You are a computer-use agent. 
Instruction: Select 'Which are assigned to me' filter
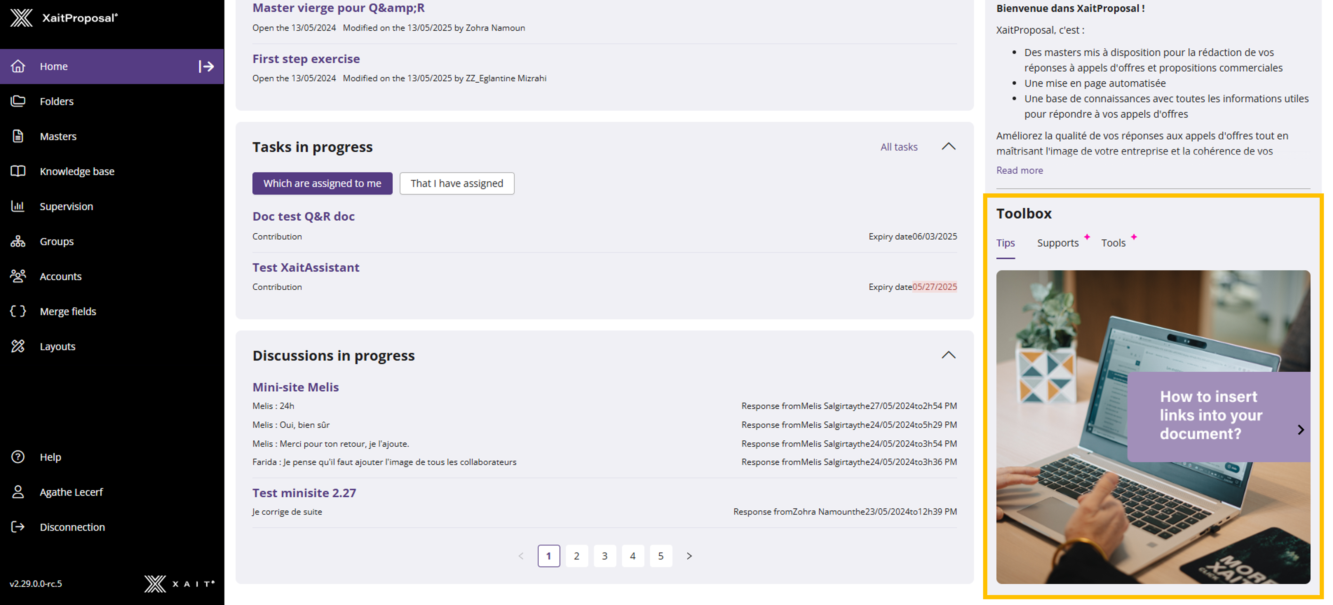[322, 184]
